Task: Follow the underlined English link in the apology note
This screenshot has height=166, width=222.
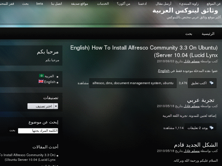Action: tap(164, 71)
